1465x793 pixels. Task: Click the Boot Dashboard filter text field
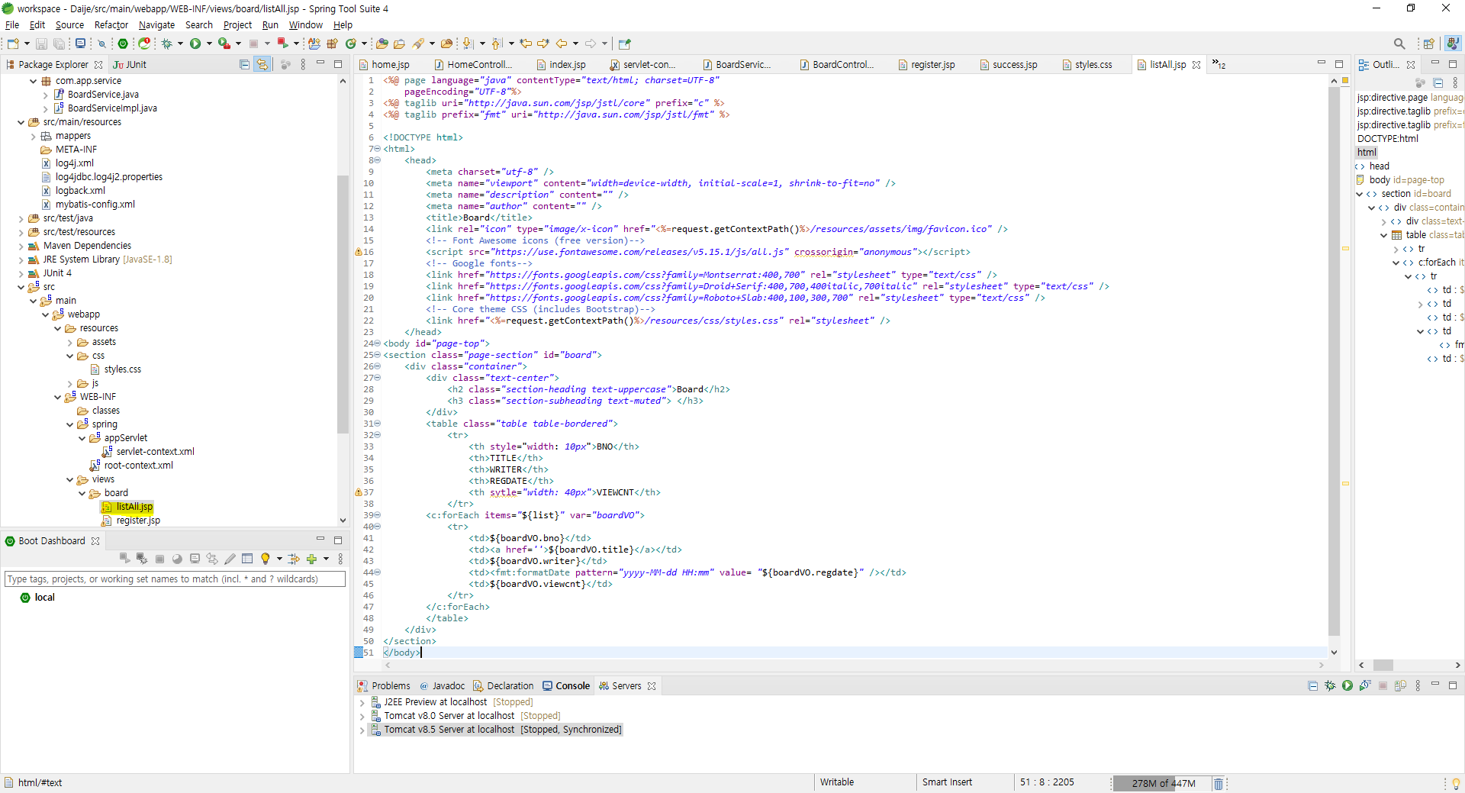[175, 579]
